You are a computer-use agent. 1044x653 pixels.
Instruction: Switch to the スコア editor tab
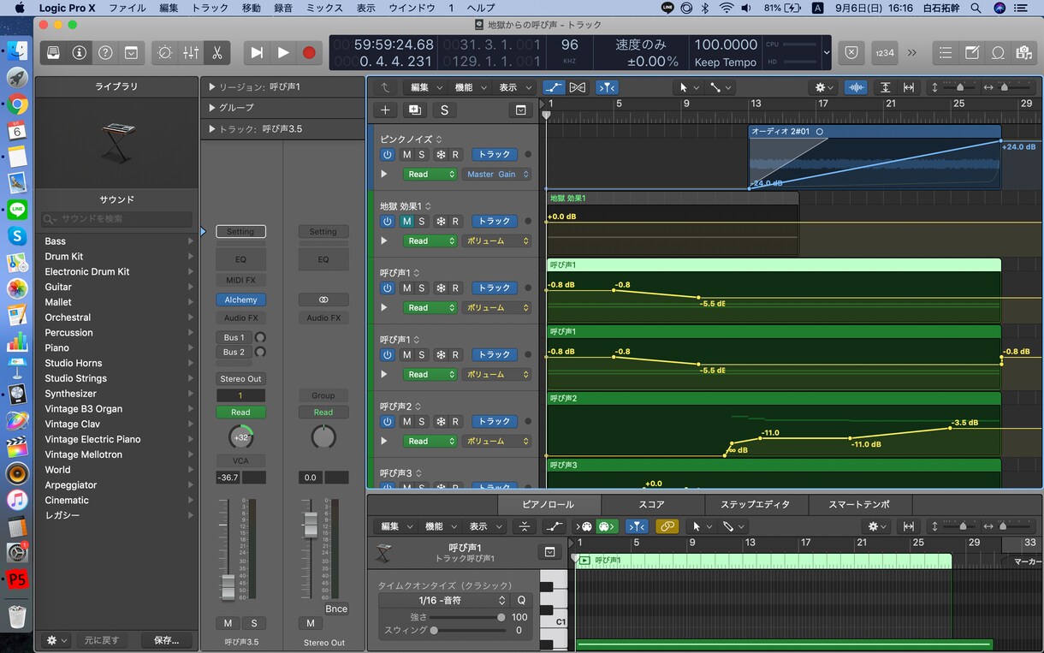[x=652, y=505]
